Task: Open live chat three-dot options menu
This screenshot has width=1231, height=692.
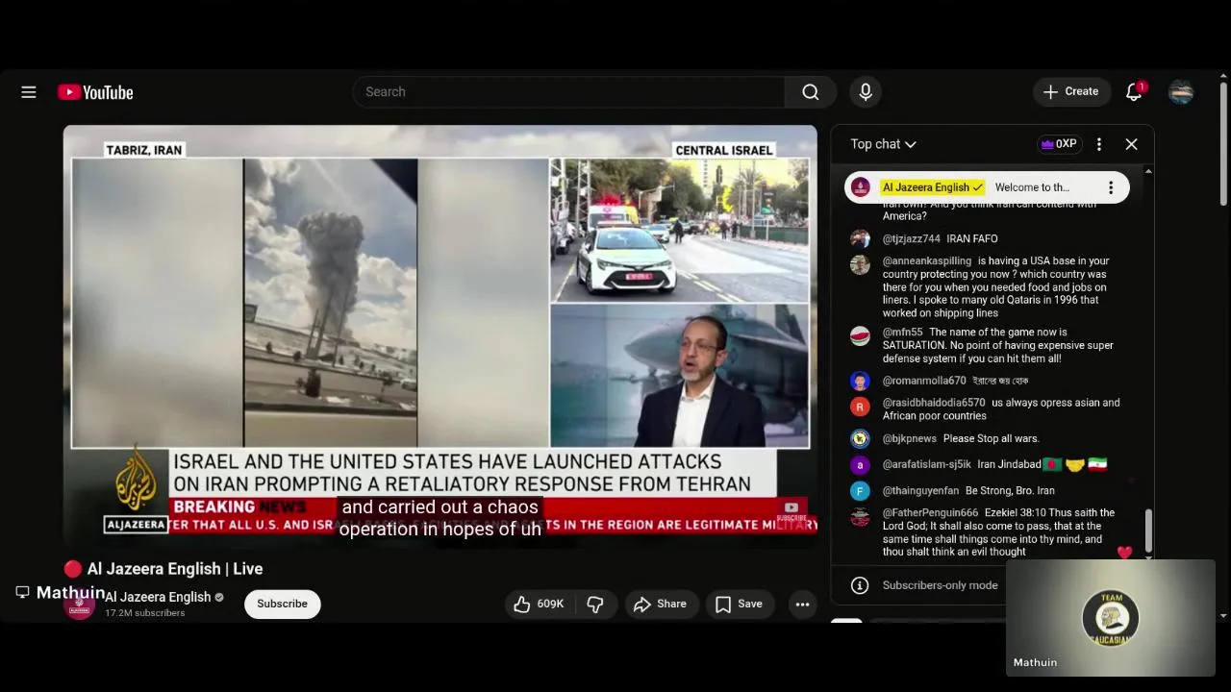Action: click(1099, 144)
